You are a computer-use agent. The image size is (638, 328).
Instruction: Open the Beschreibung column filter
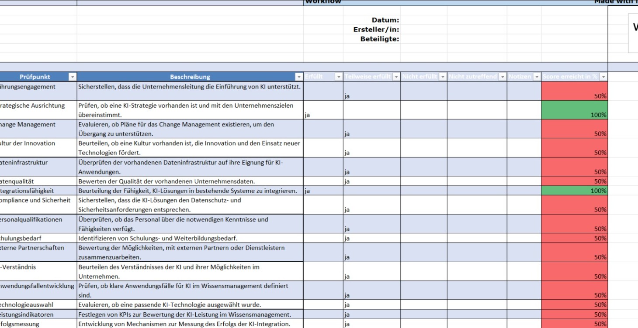point(299,76)
